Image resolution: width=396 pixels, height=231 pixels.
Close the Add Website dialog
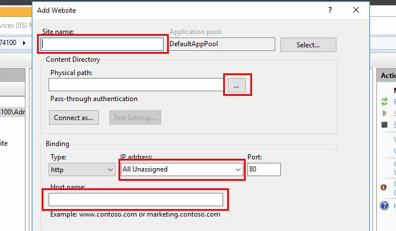click(356, 10)
